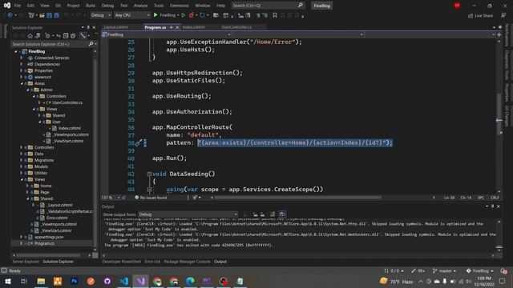Expand the Controllers folder under FineBlog root
The image size is (513, 288).
[x=22, y=147]
